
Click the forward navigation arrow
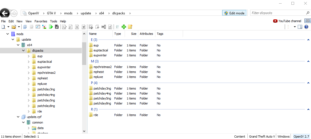point(14,13)
